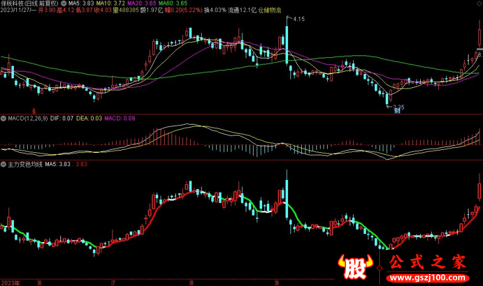Select the purple MA20: 3.65 label

(x=142, y=4)
